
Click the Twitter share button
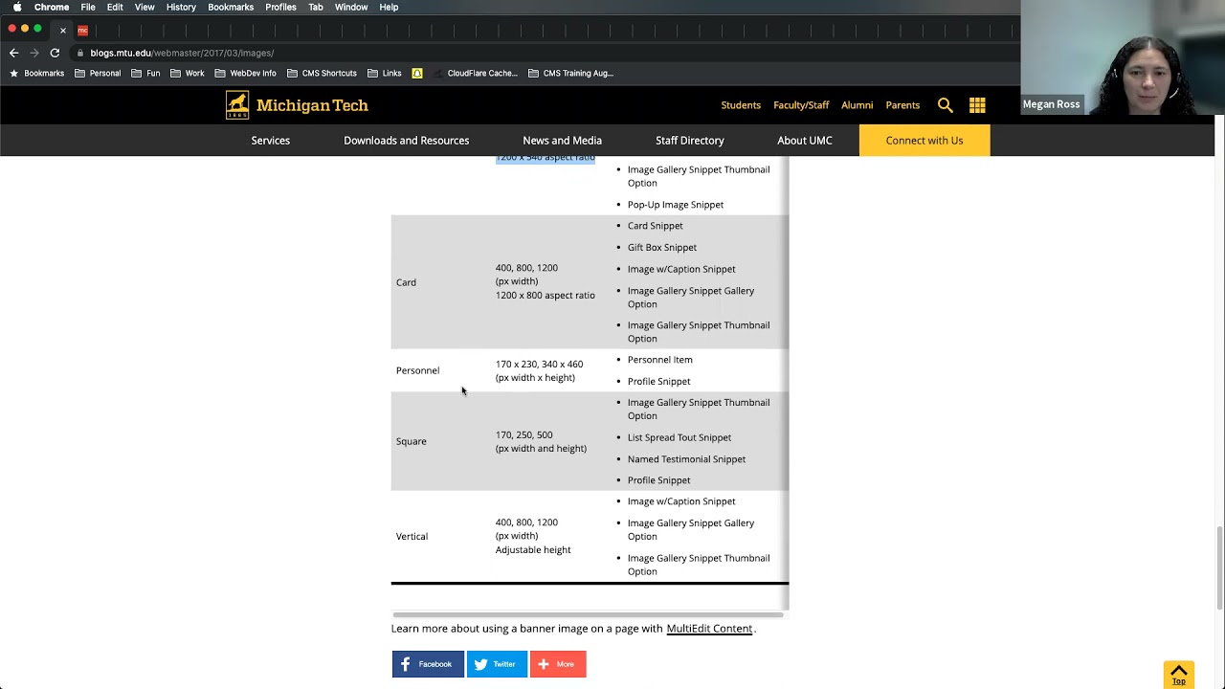point(497,664)
